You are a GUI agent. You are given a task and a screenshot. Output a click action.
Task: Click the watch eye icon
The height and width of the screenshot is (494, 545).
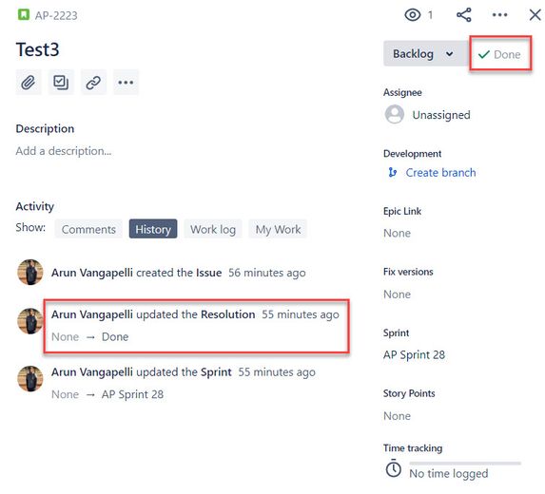point(413,15)
